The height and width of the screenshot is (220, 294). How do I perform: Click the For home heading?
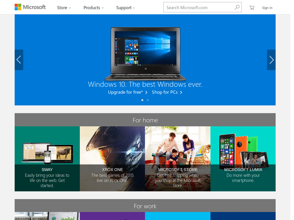click(145, 120)
